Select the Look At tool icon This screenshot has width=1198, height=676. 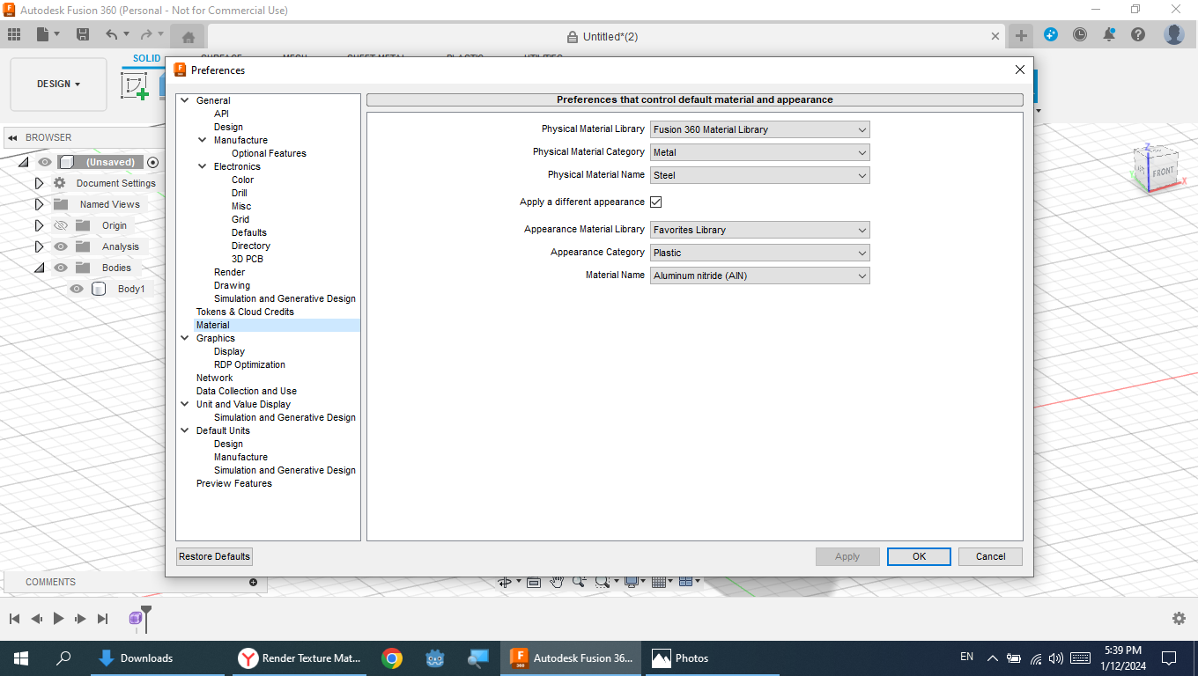[534, 582]
